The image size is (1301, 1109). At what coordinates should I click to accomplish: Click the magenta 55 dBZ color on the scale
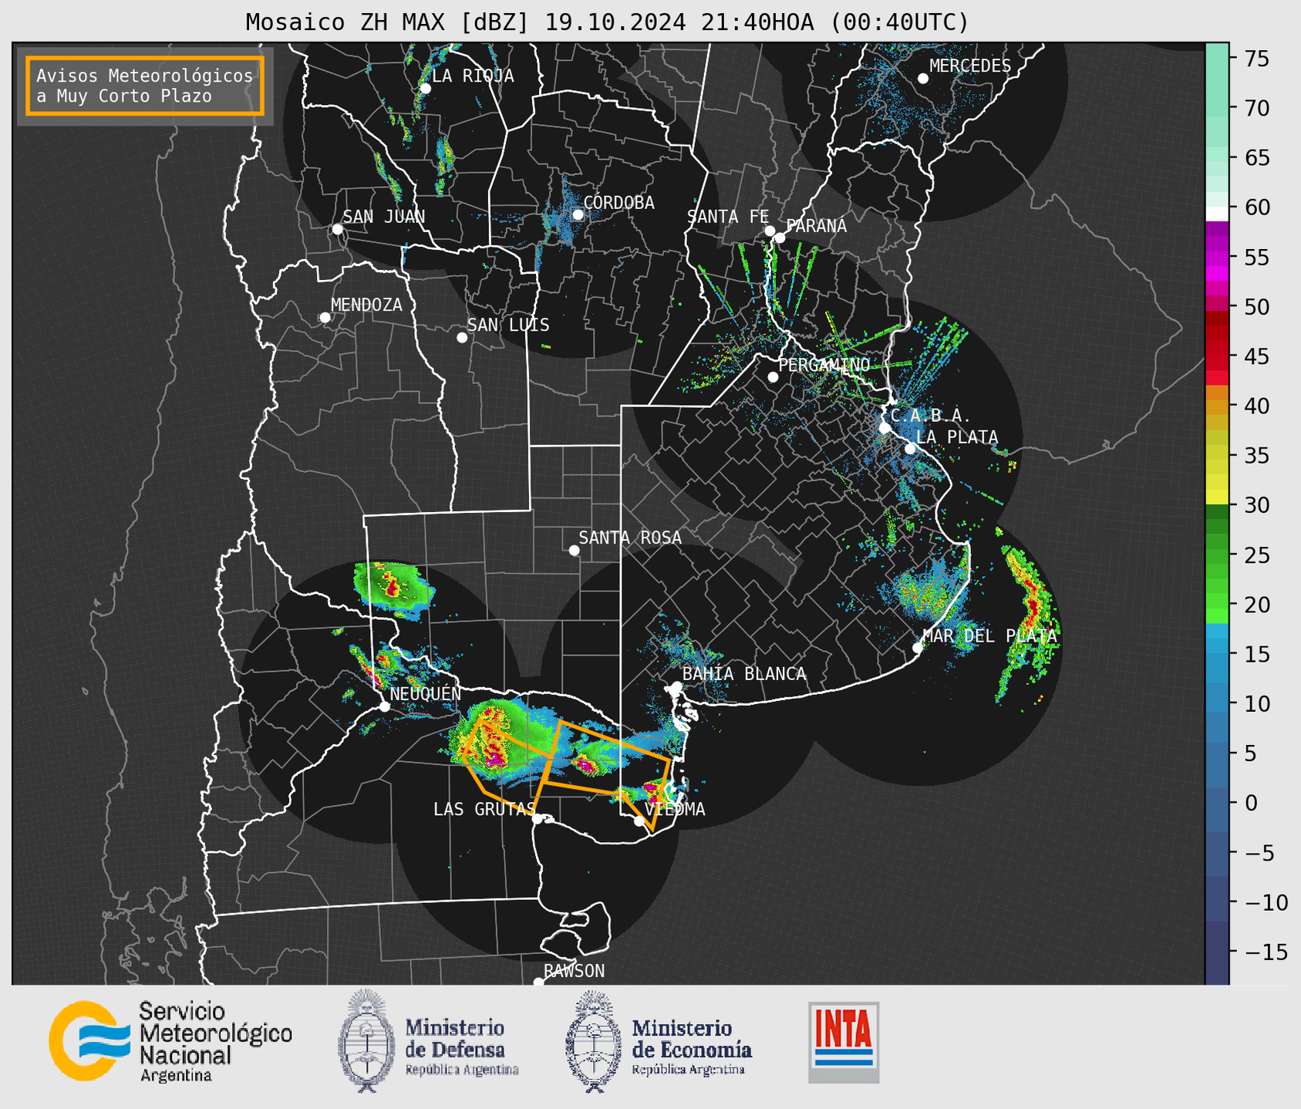pos(1217,257)
